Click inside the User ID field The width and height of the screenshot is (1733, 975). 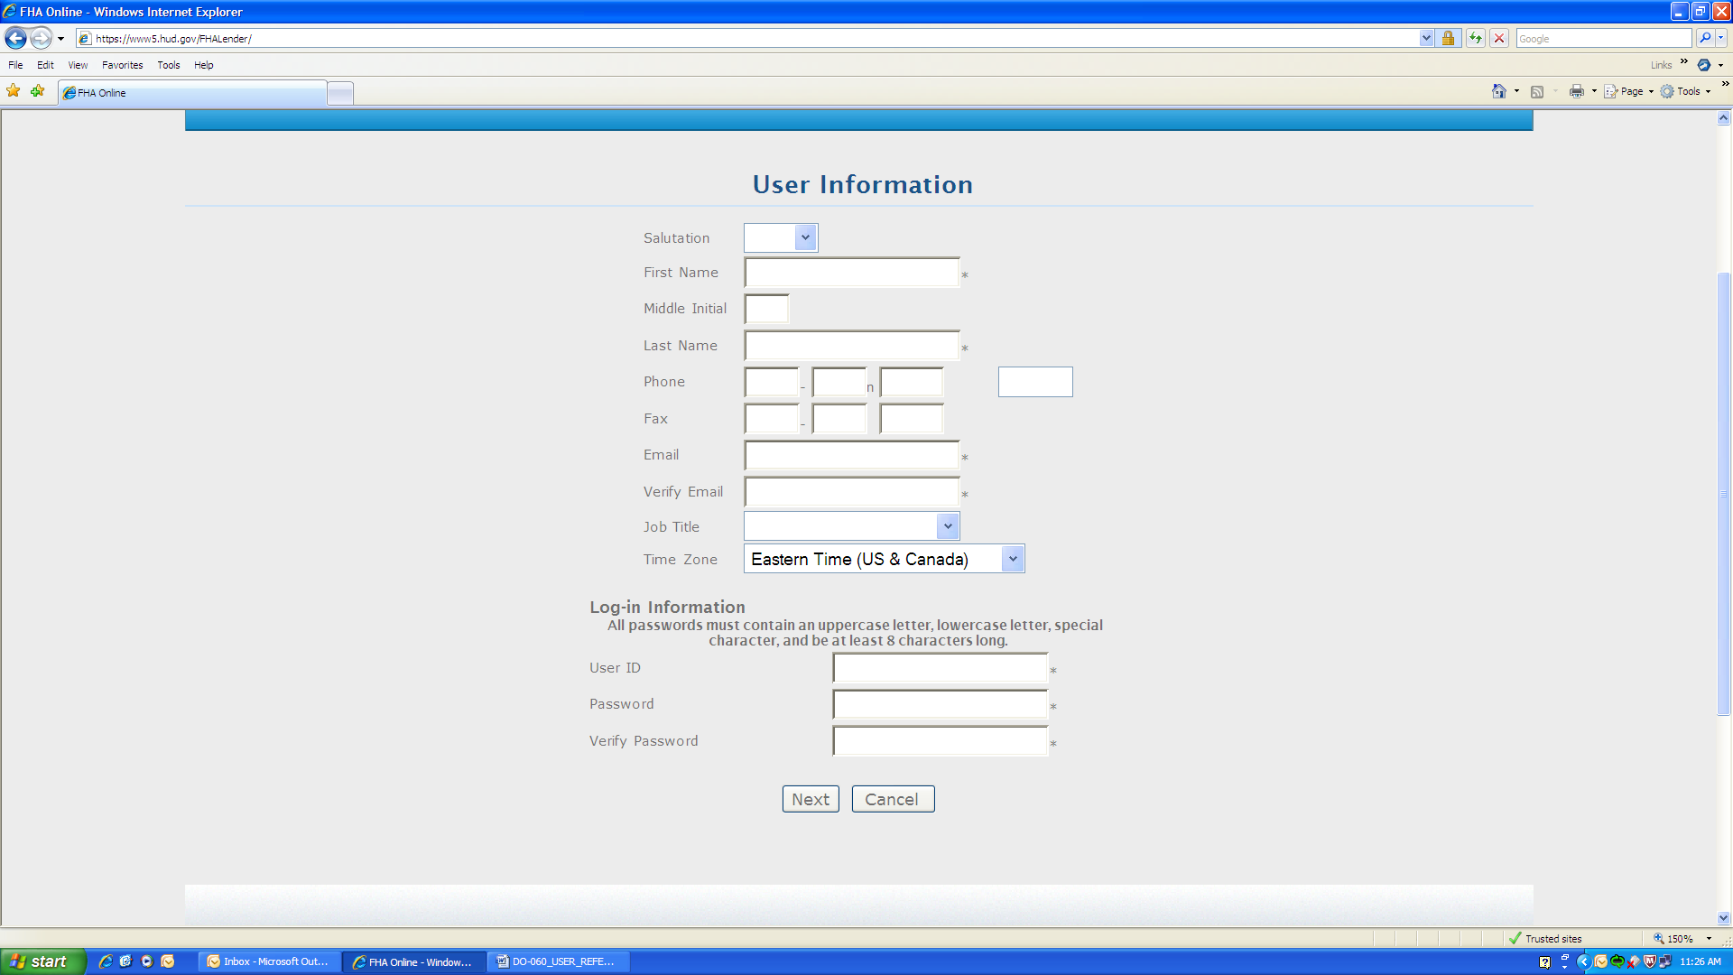point(940,668)
